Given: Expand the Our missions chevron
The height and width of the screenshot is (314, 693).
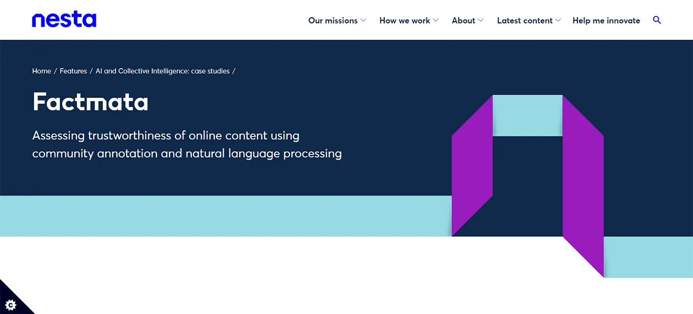Looking at the screenshot, I should (x=364, y=20).
